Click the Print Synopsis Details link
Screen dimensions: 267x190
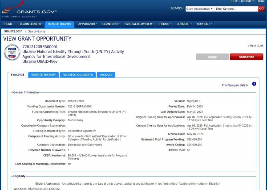click(x=235, y=85)
